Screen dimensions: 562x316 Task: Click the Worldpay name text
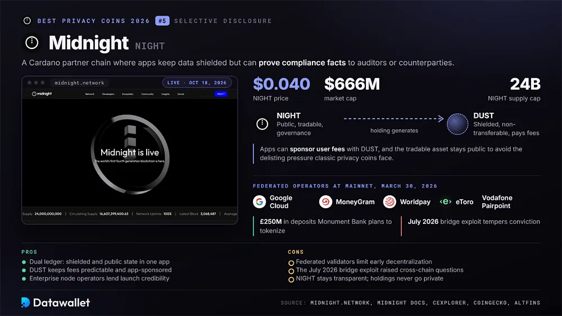415,202
